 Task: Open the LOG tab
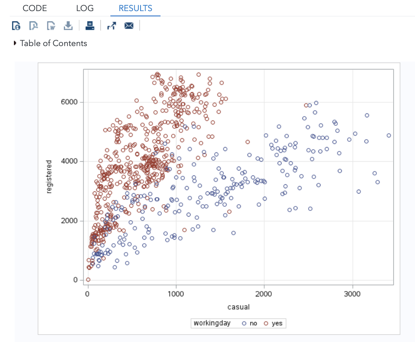click(85, 8)
